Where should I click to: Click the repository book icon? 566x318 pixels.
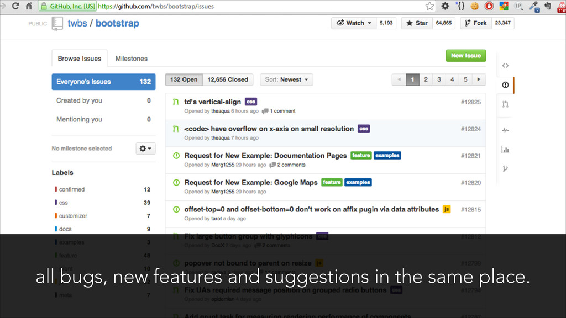click(57, 23)
